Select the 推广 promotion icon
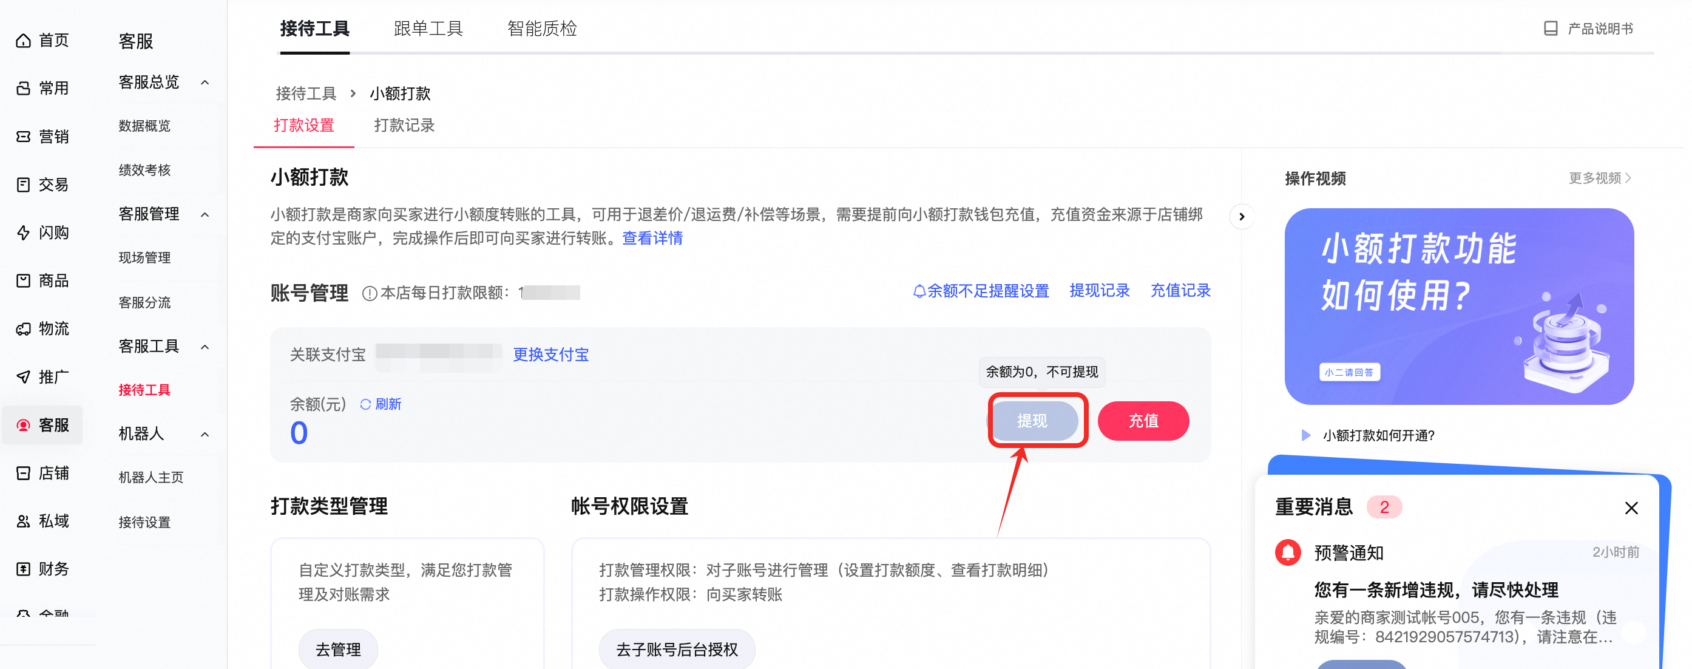The image size is (1692, 669). click(x=23, y=376)
